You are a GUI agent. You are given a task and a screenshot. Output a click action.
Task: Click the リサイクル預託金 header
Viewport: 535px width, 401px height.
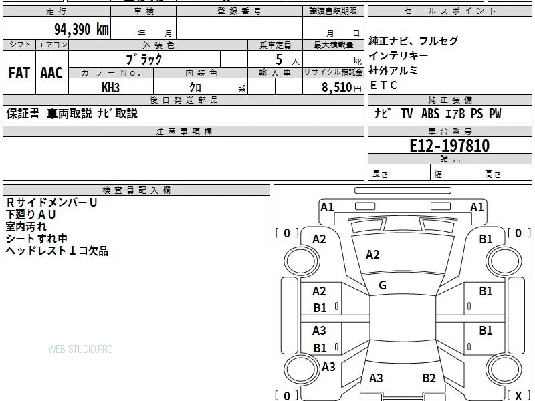click(333, 73)
